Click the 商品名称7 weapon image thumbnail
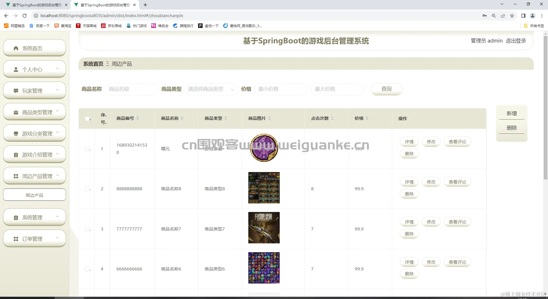This screenshot has height=299, width=548. click(264, 228)
